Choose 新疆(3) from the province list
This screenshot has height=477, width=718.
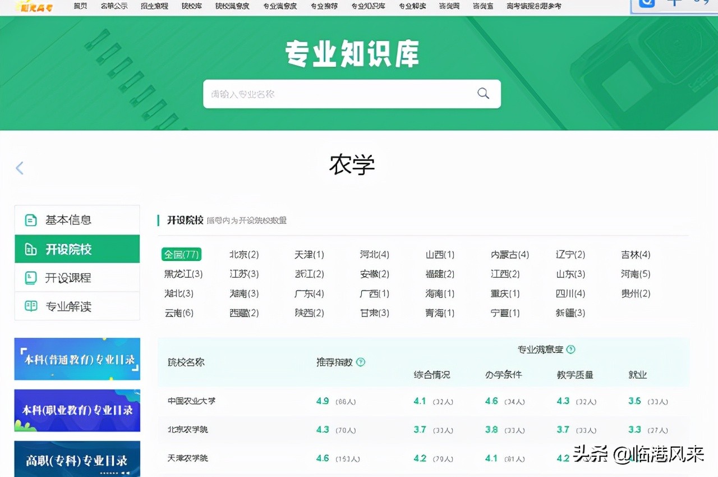click(569, 313)
